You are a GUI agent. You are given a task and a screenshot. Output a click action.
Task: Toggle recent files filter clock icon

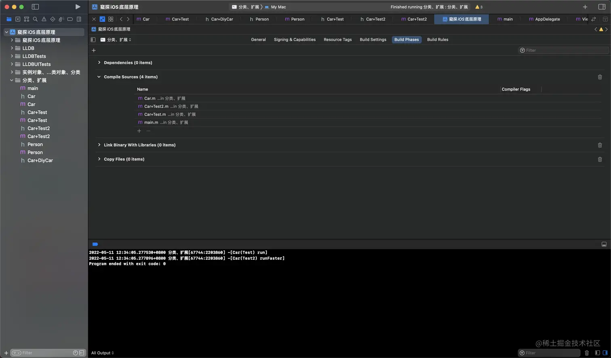(x=75, y=353)
